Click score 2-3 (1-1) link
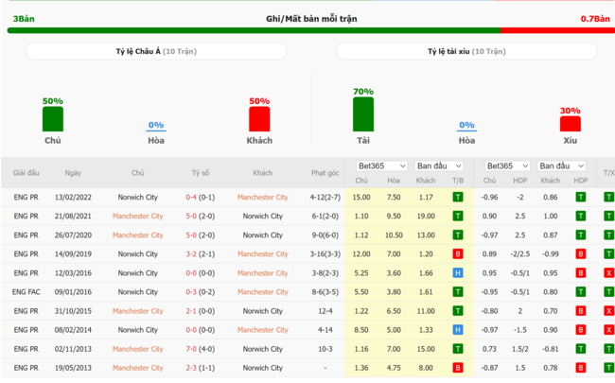615x383 pixels. (200, 368)
